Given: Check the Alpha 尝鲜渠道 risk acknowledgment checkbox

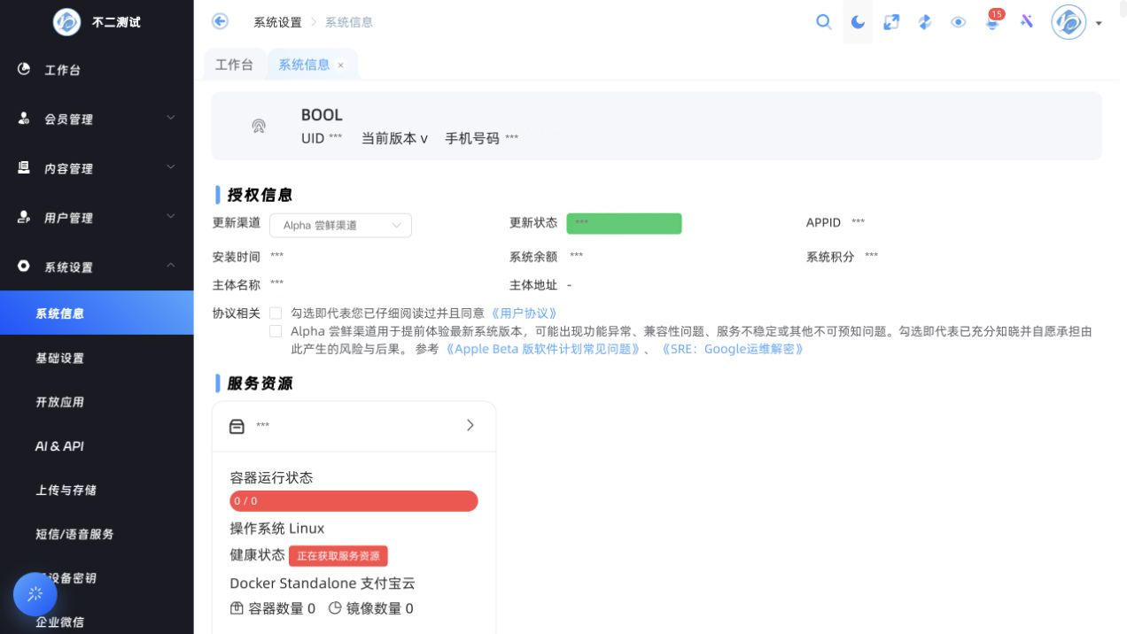Looking at the screenshot, I should point(276,331).
